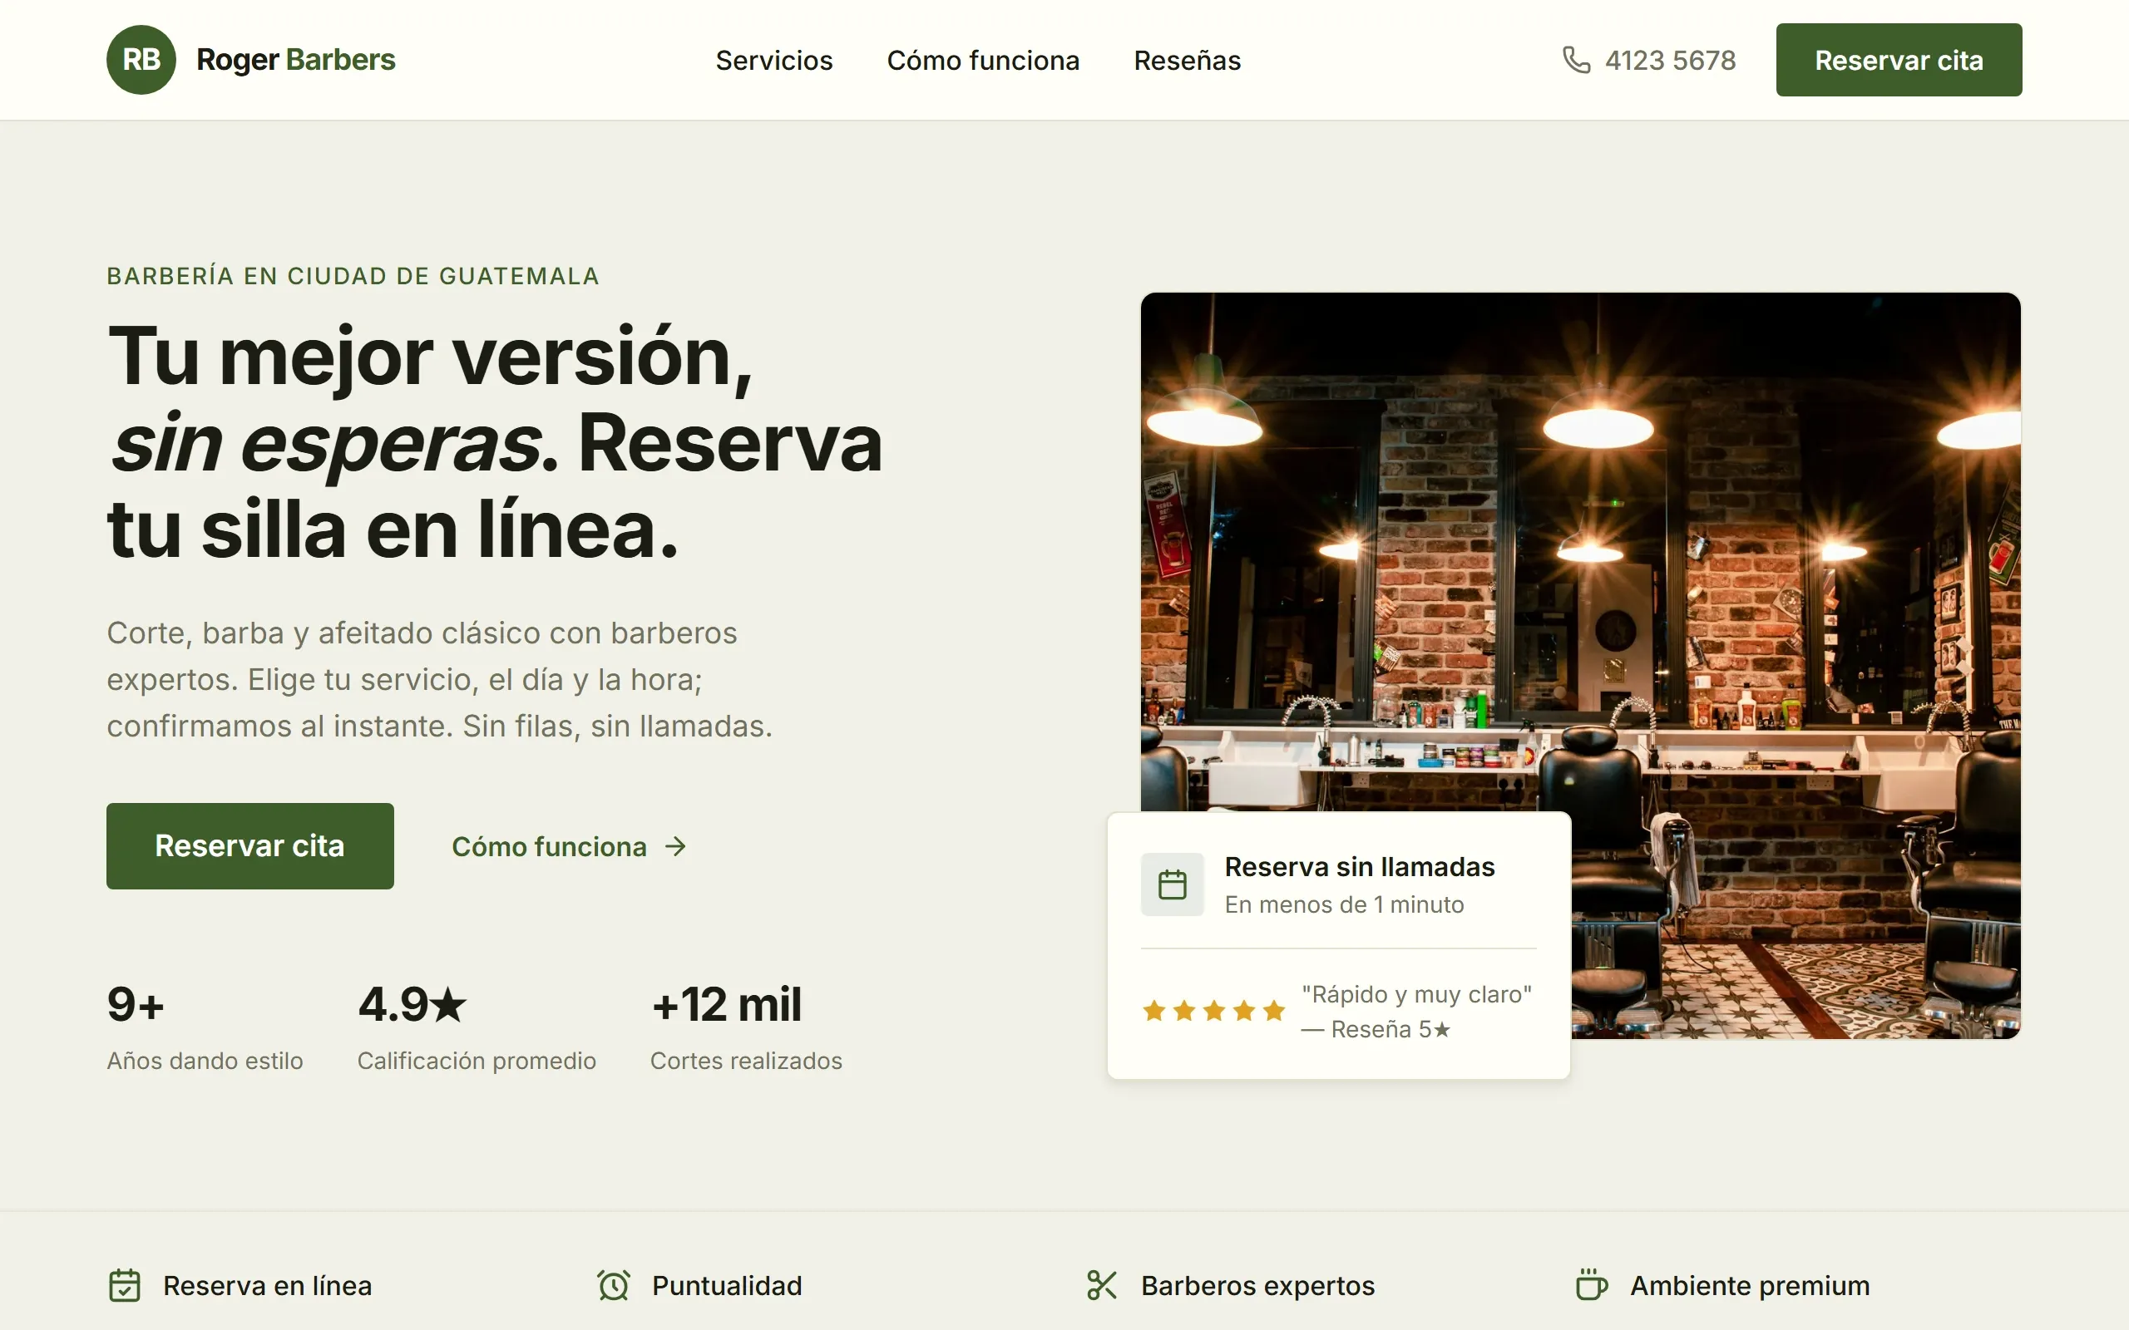
Task: Click the five gold stars rating
Action: pyautogui.click(x=1213, y=1011)
